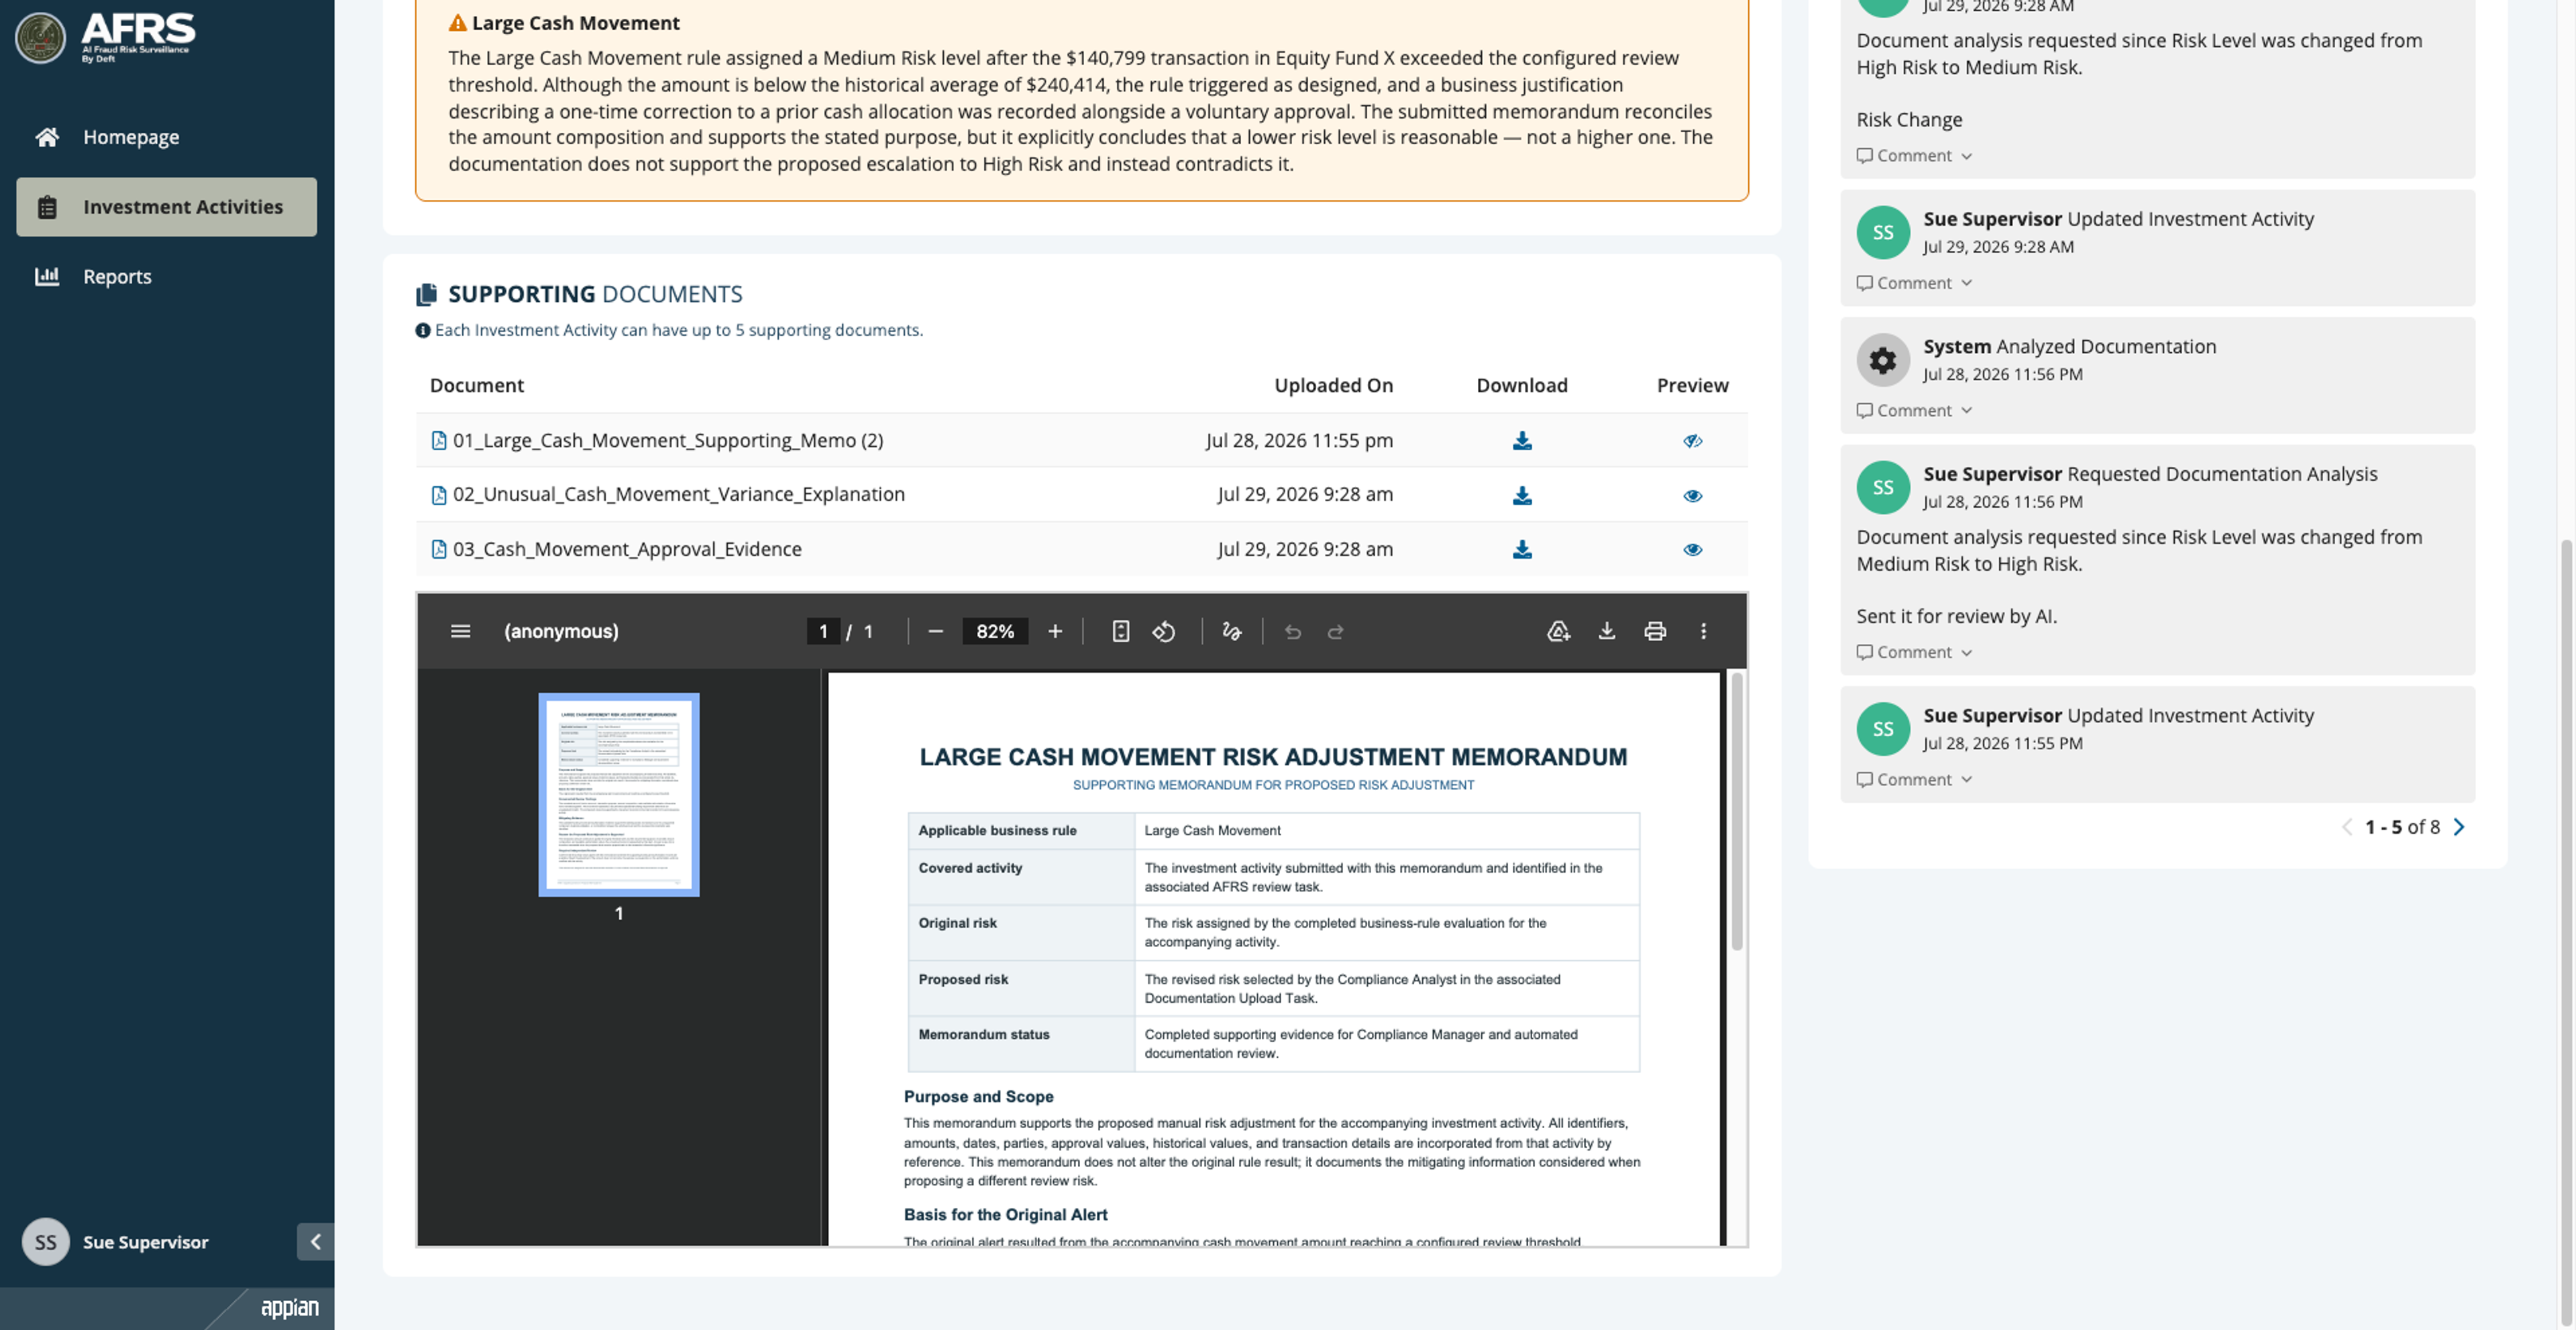Select the page 1 thumbnail

pos(619,795)
